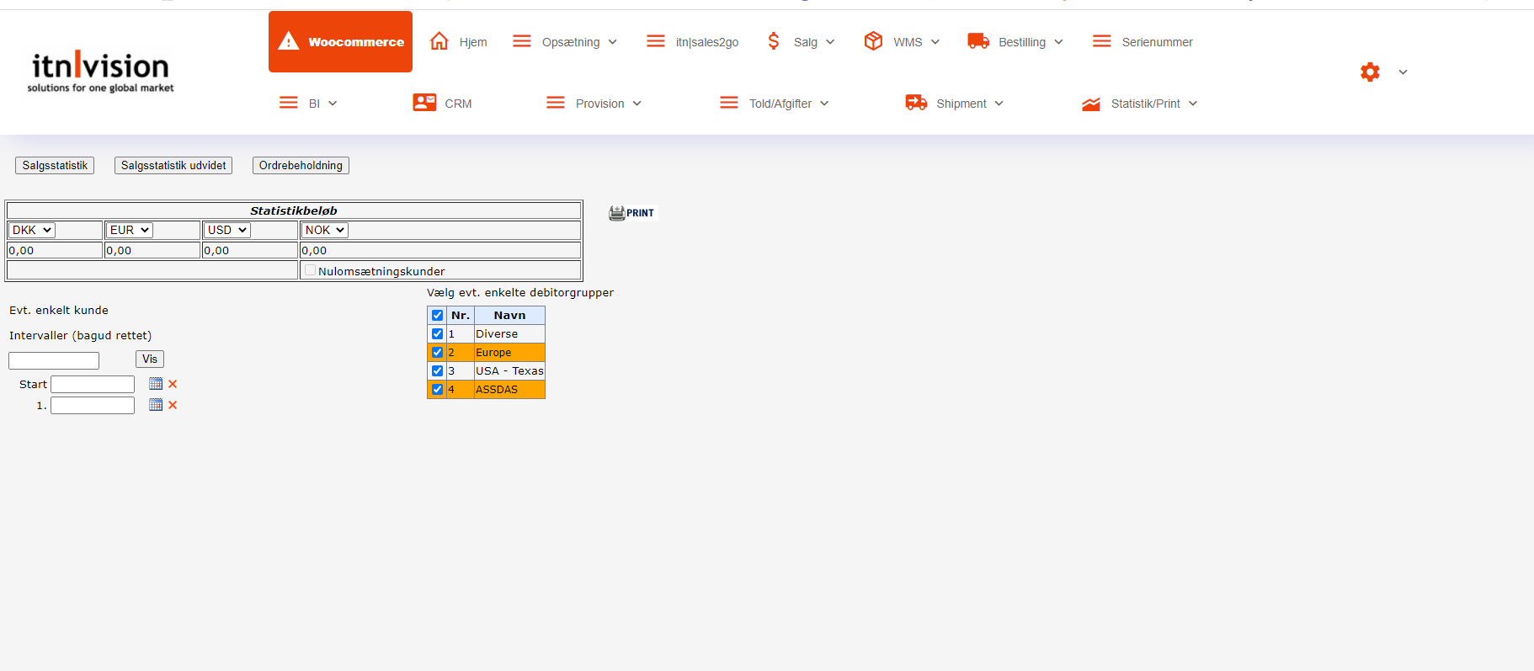The image size is (1534, 671).
Task: Open calendar picker for Start date
Action: point(156,384)
